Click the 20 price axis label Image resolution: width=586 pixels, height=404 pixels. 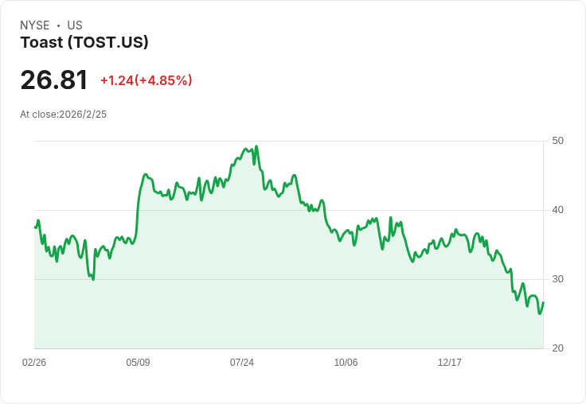point(558,348)
